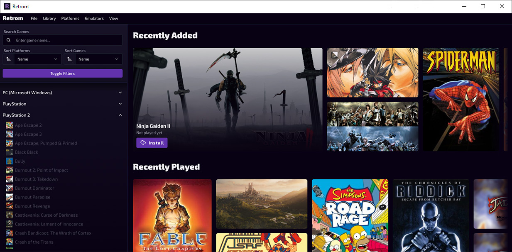512x252 pixels.
Task: Collapse the PlayStation 2 platform list
Action: [x=63, y=115]
